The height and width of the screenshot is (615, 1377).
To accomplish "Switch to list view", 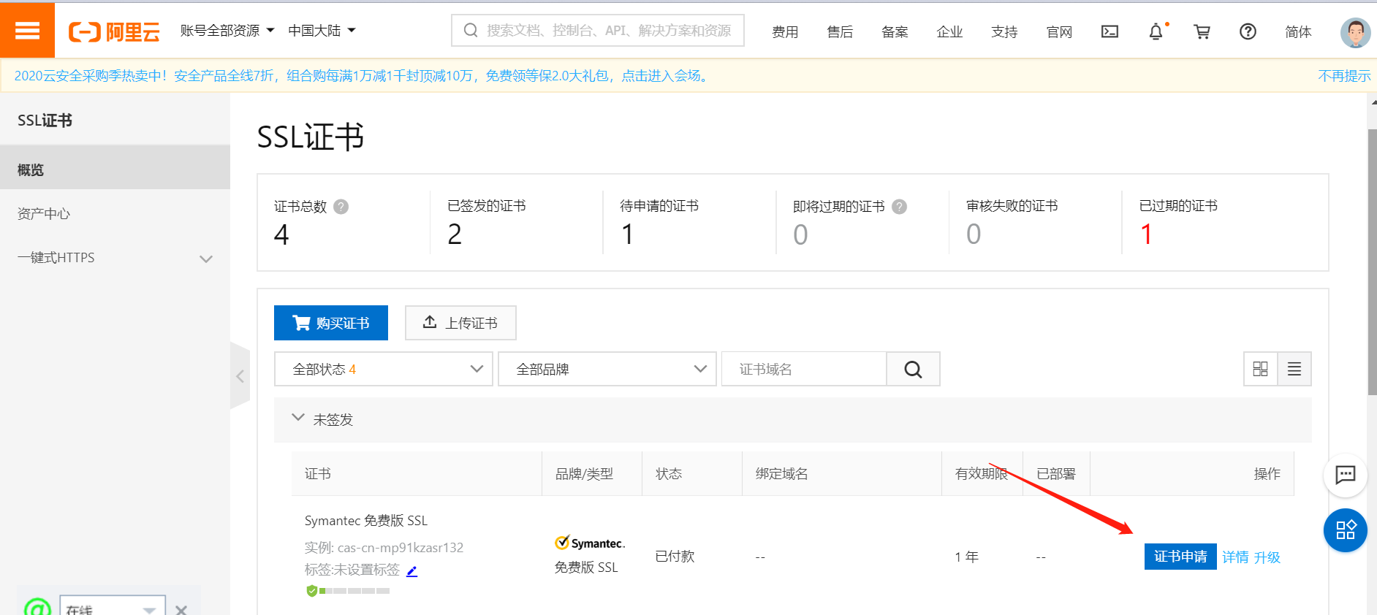I will (1294, 369).
